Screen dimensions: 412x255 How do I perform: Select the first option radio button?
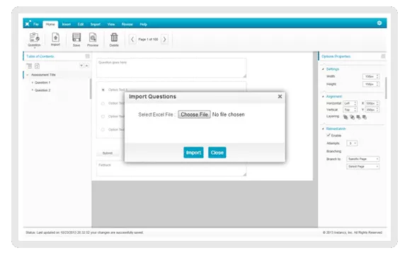pyautogui.click(x=103, y=90)
